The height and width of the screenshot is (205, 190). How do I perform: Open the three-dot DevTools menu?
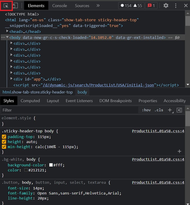176,5
